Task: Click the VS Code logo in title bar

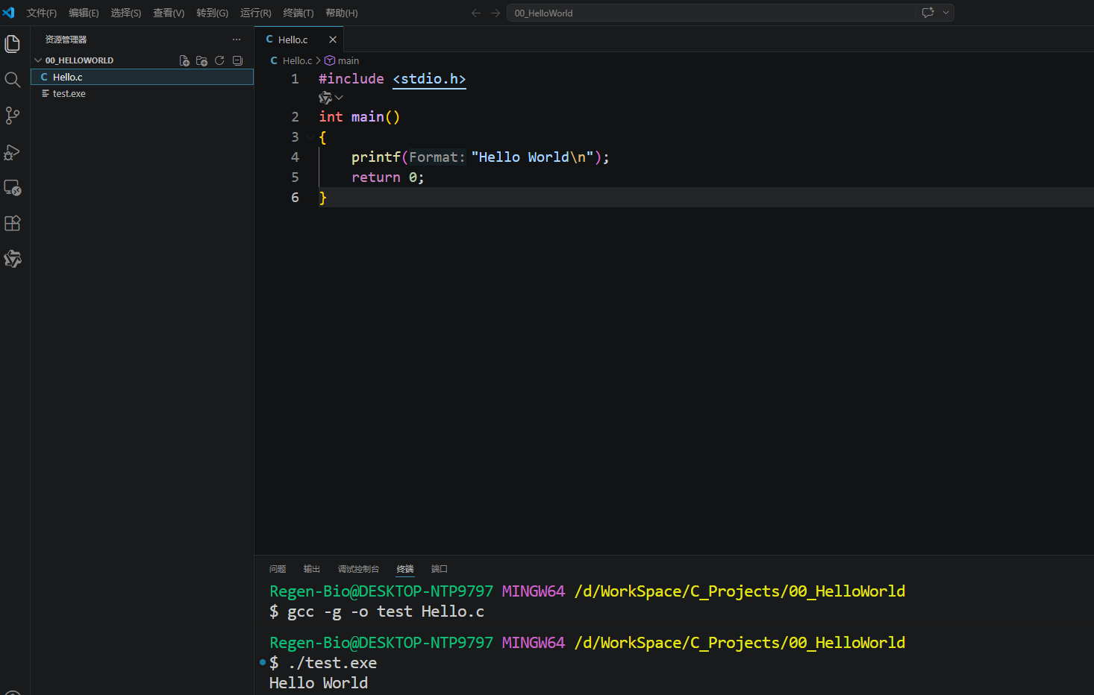Action: click(x=9, y=13)
